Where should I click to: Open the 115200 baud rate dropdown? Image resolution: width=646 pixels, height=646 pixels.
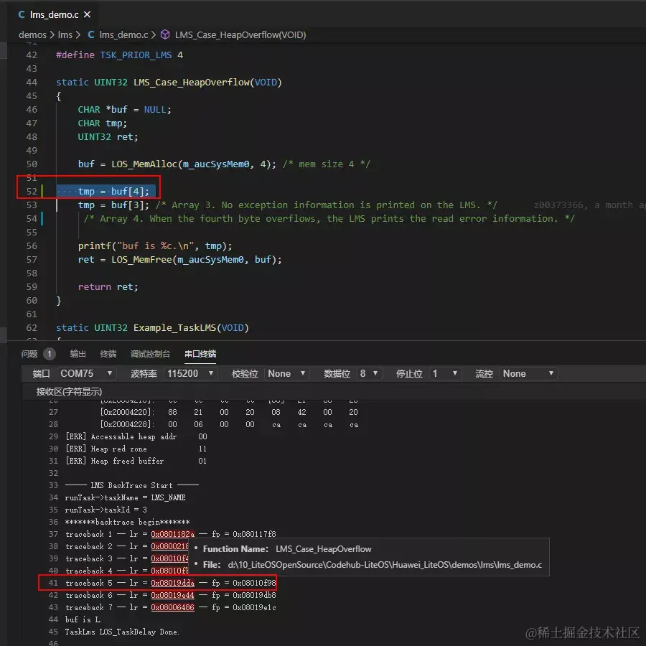coord(190,374)
